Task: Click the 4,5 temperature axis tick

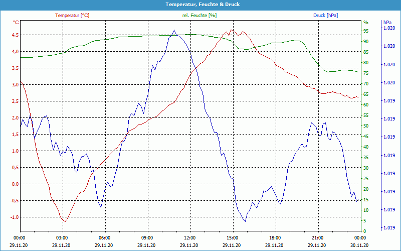Action: pyautogui.click(x=15, y=35)
